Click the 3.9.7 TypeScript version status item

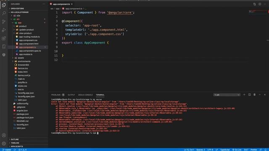[246, 150]
